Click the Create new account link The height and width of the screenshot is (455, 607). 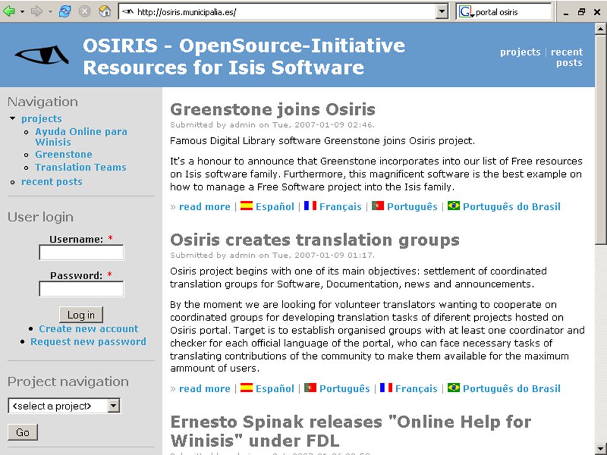tap(89, 329)
